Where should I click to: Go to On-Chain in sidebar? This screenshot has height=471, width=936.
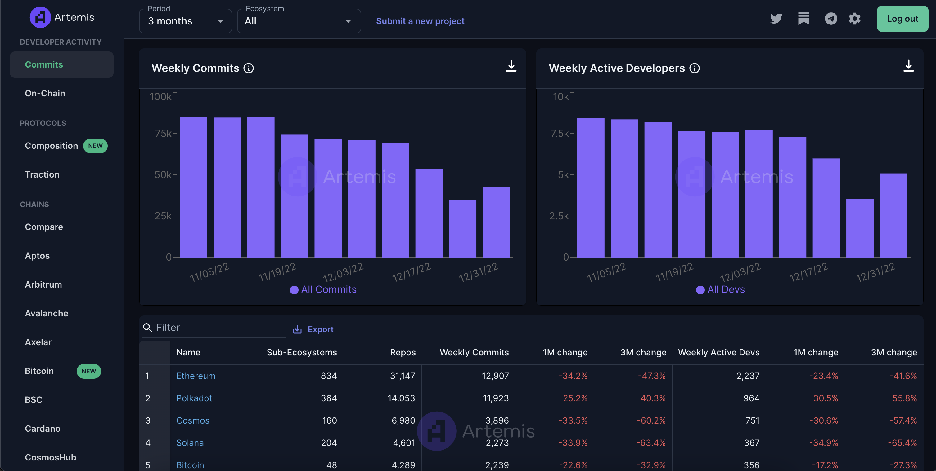pos(45,93)
